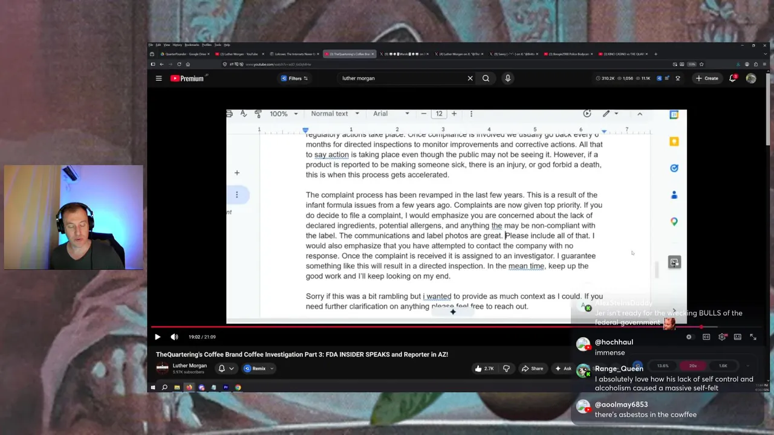Open the zoom level dropdown showing 100%

(284, 114)
